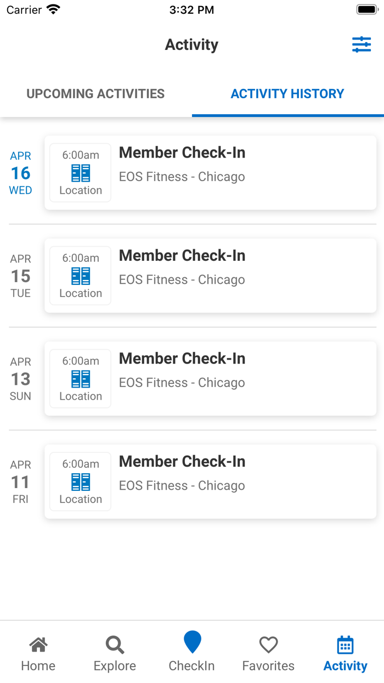
Task: Select EOS Fitness - Chicago on April 13
Action: [182, 383]
